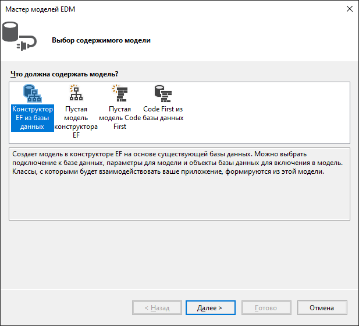The height and width of the screenshot is (326, 359).
Task: Click the 'Мастер моделей EDM' title bar
Action: [x=145, y=9]
